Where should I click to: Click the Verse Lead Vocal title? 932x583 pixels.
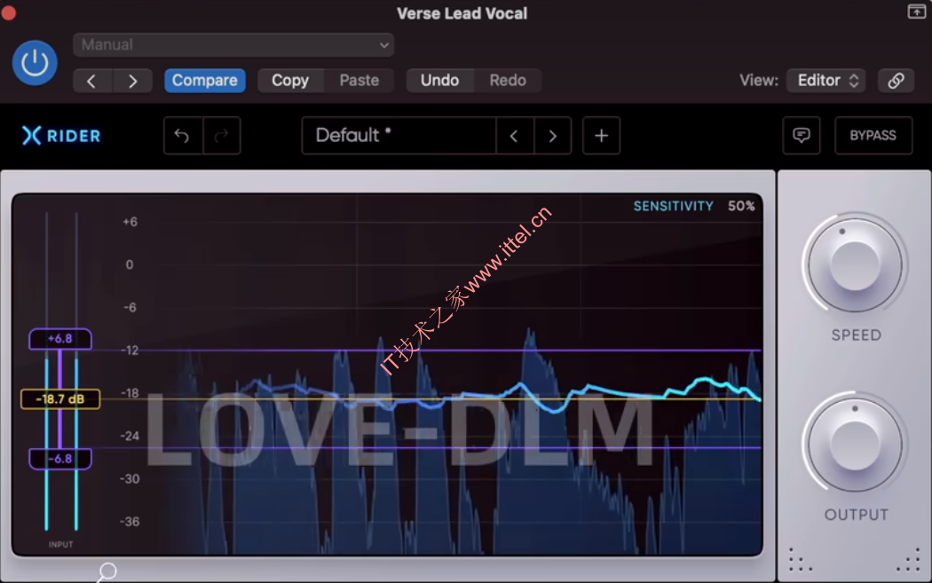pyautogui.click(x=462, y=13)
